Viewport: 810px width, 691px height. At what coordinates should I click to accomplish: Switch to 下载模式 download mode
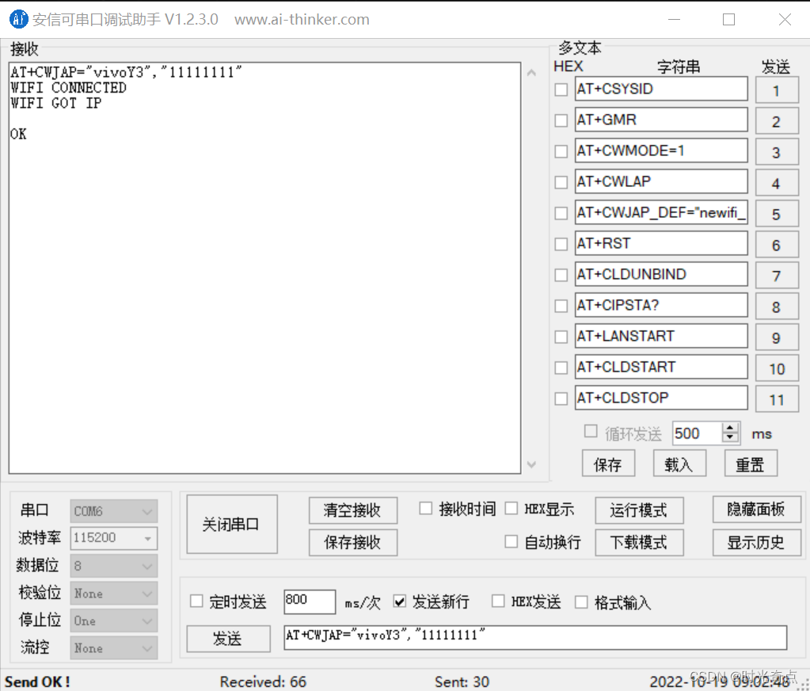coord(639,542)
